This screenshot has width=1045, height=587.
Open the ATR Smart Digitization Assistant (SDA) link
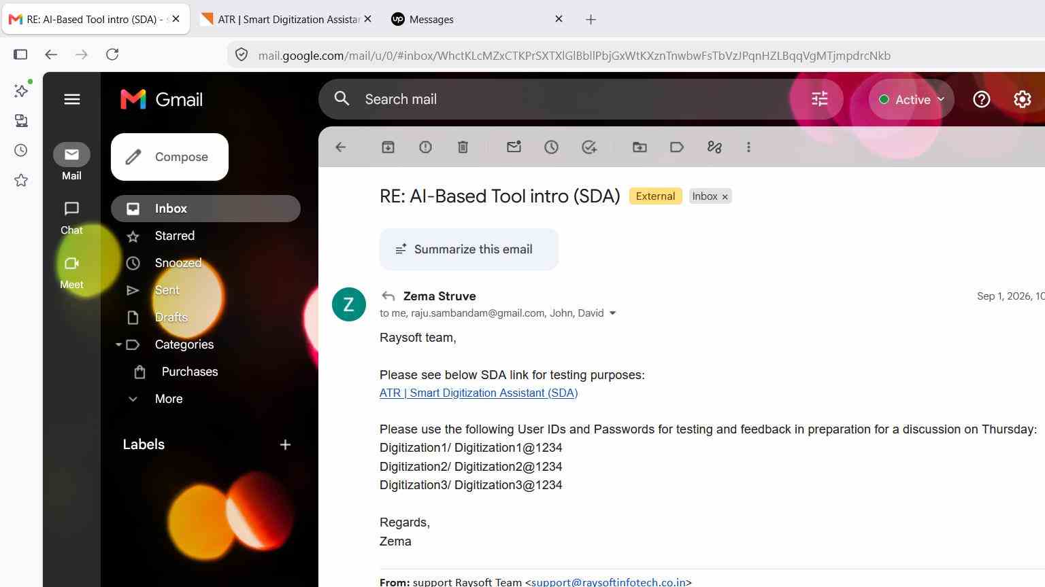pos(478,393)
